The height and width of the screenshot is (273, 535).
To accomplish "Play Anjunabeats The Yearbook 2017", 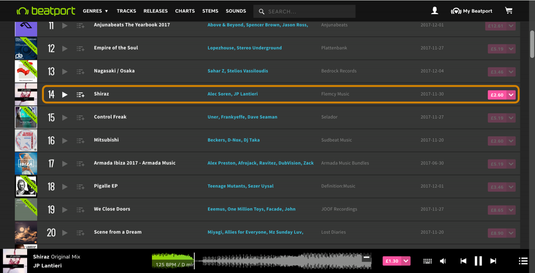I will 65,26.
